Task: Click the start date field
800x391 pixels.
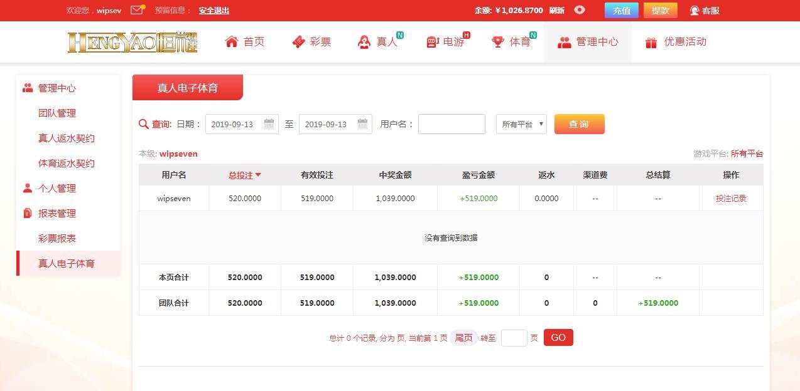Action: pos(242,124)
